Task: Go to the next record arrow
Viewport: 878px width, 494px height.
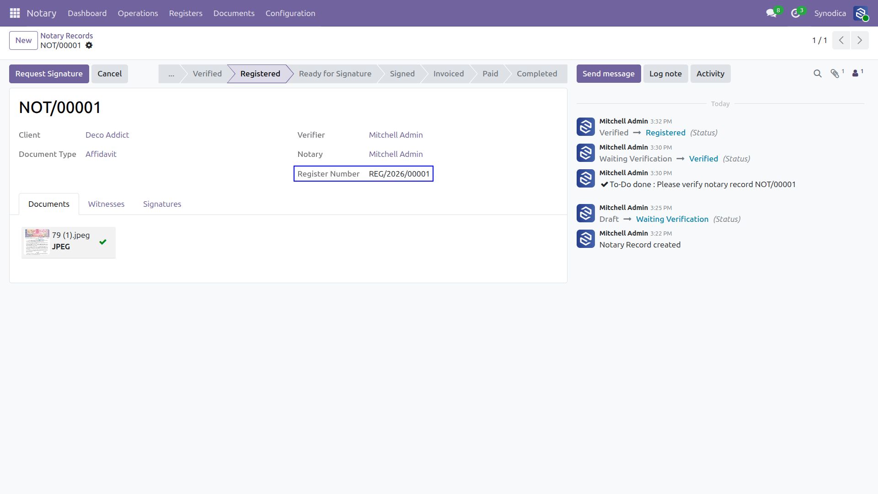Action: pos(860,40)
